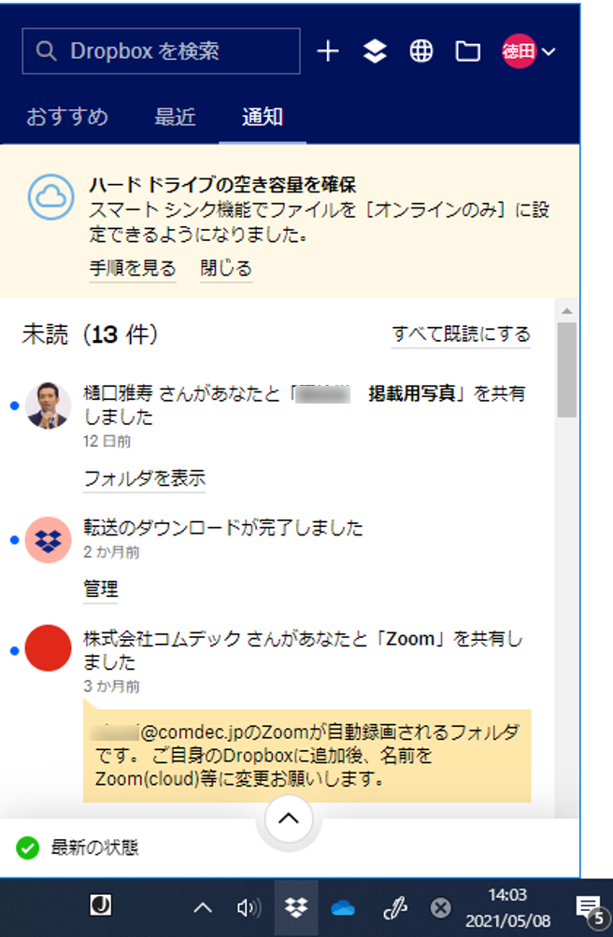Open Dropbox website via globe icon

pos(421,51)
